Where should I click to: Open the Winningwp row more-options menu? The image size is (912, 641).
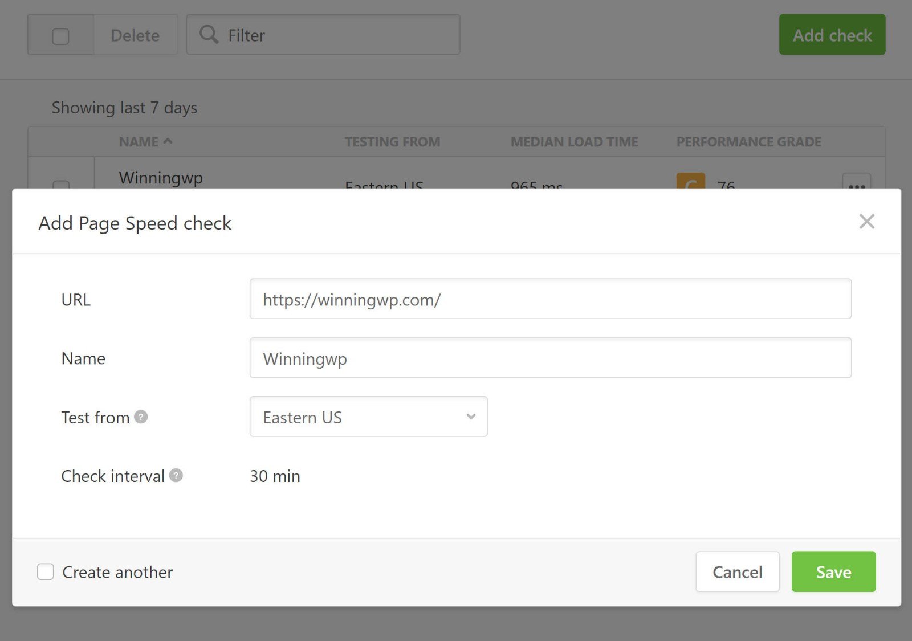[x=856, y=182]
